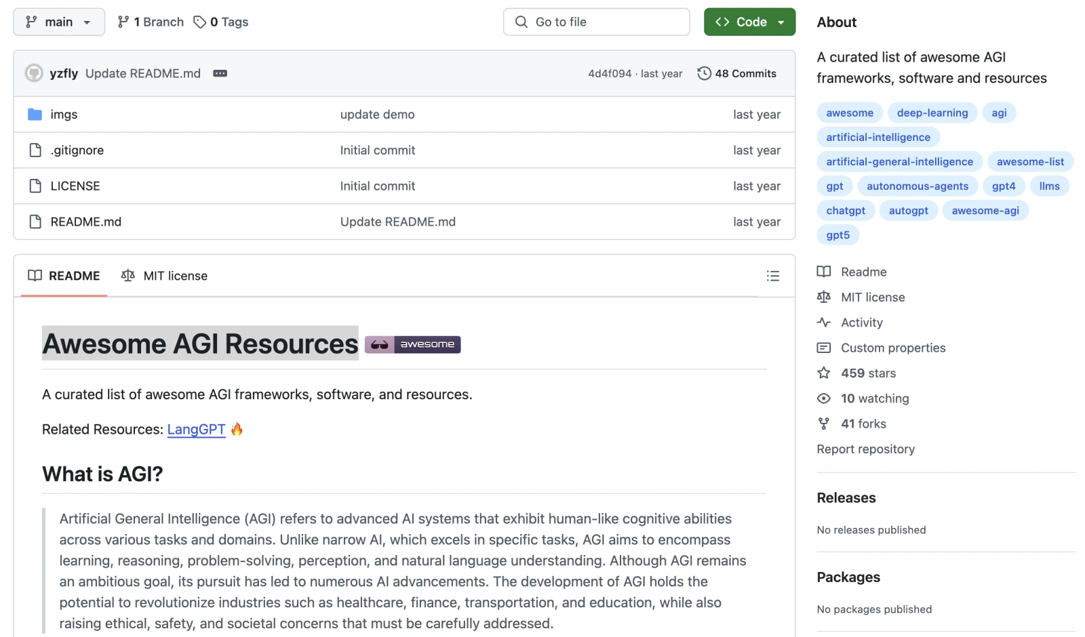Image resolution: width=1085 pixels, height=637 pixels.
Task: Click the imgs folder icon
Action: tap(35, 115)
